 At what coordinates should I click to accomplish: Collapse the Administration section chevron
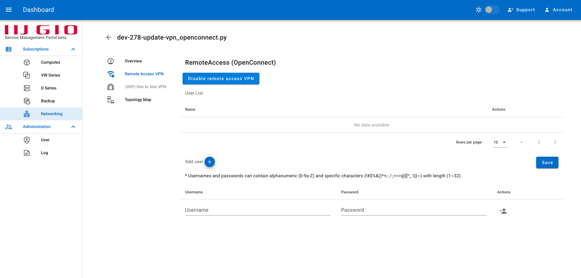(x=73, y=126)
